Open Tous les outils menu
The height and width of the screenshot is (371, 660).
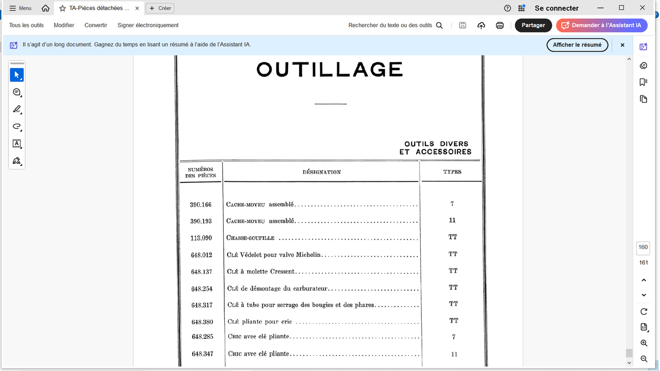(26, 25)
